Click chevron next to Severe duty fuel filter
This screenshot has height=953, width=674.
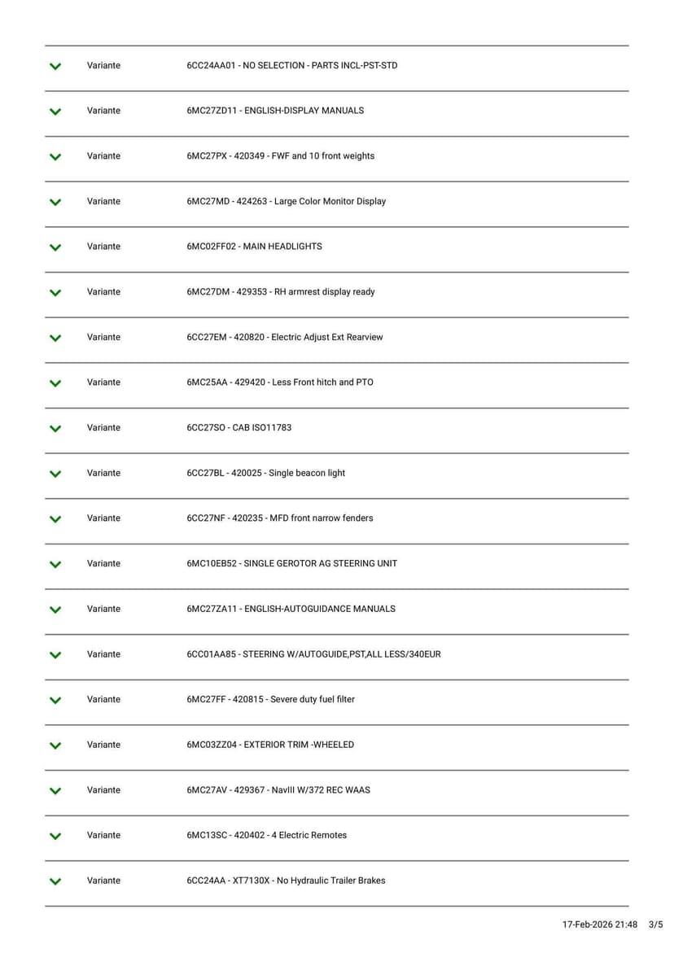click(55, 700)
